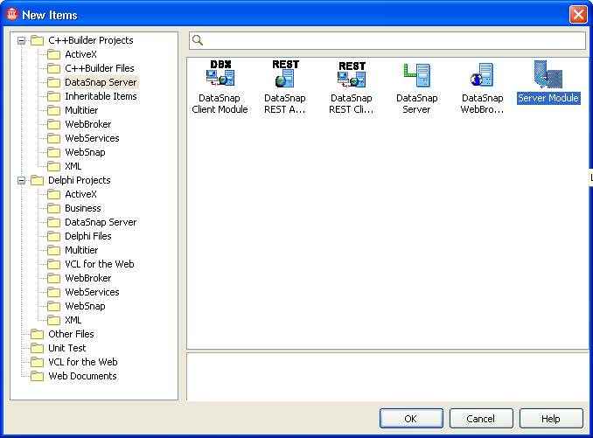Select C++Builder Files category

[100, 68]
